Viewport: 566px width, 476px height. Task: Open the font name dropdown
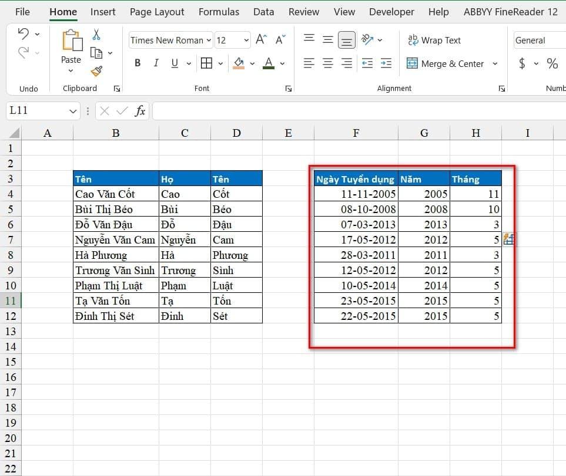(x=209, y=40)
